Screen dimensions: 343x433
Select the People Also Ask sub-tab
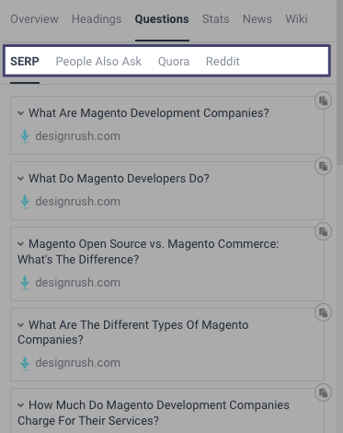tap(98, 62)
